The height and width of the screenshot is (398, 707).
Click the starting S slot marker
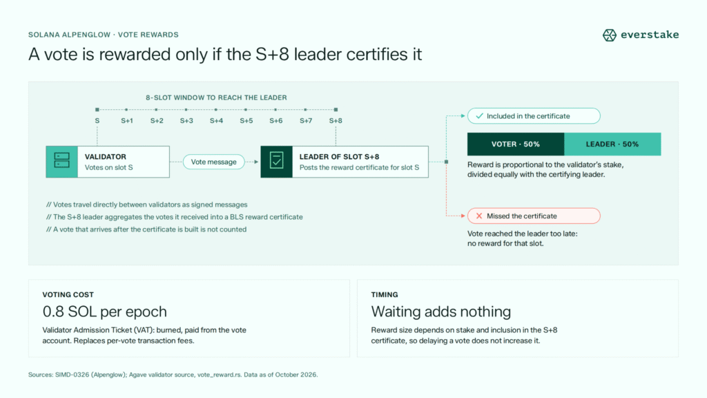click(97, 110)
